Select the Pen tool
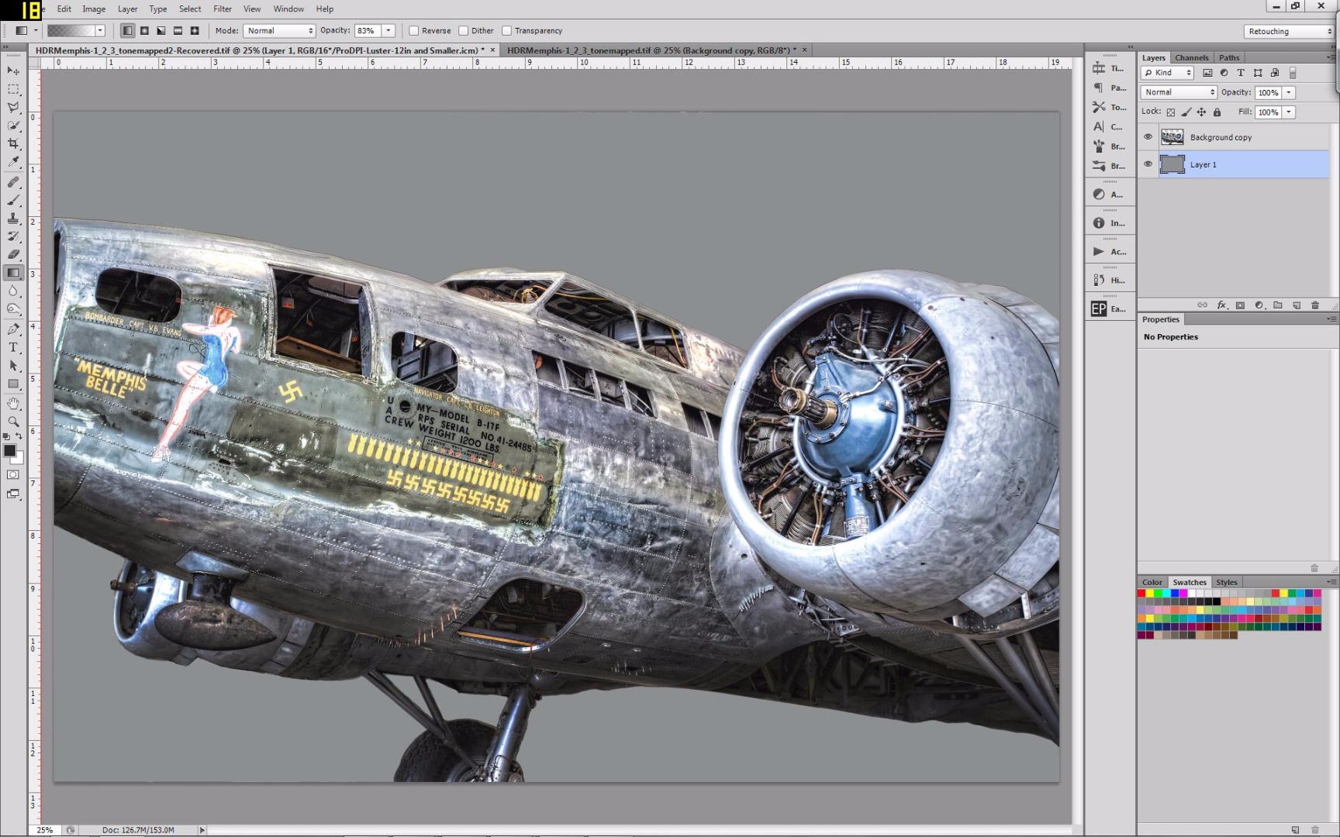This screenshot has width=1340, height=837. point(13,329)
